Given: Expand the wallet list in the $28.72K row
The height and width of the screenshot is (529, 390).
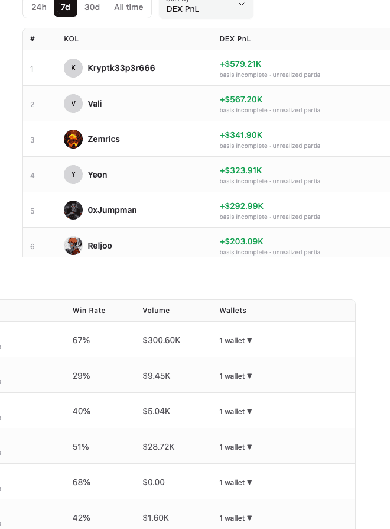Looking at the screenshot, I should (x=235, y=447).
